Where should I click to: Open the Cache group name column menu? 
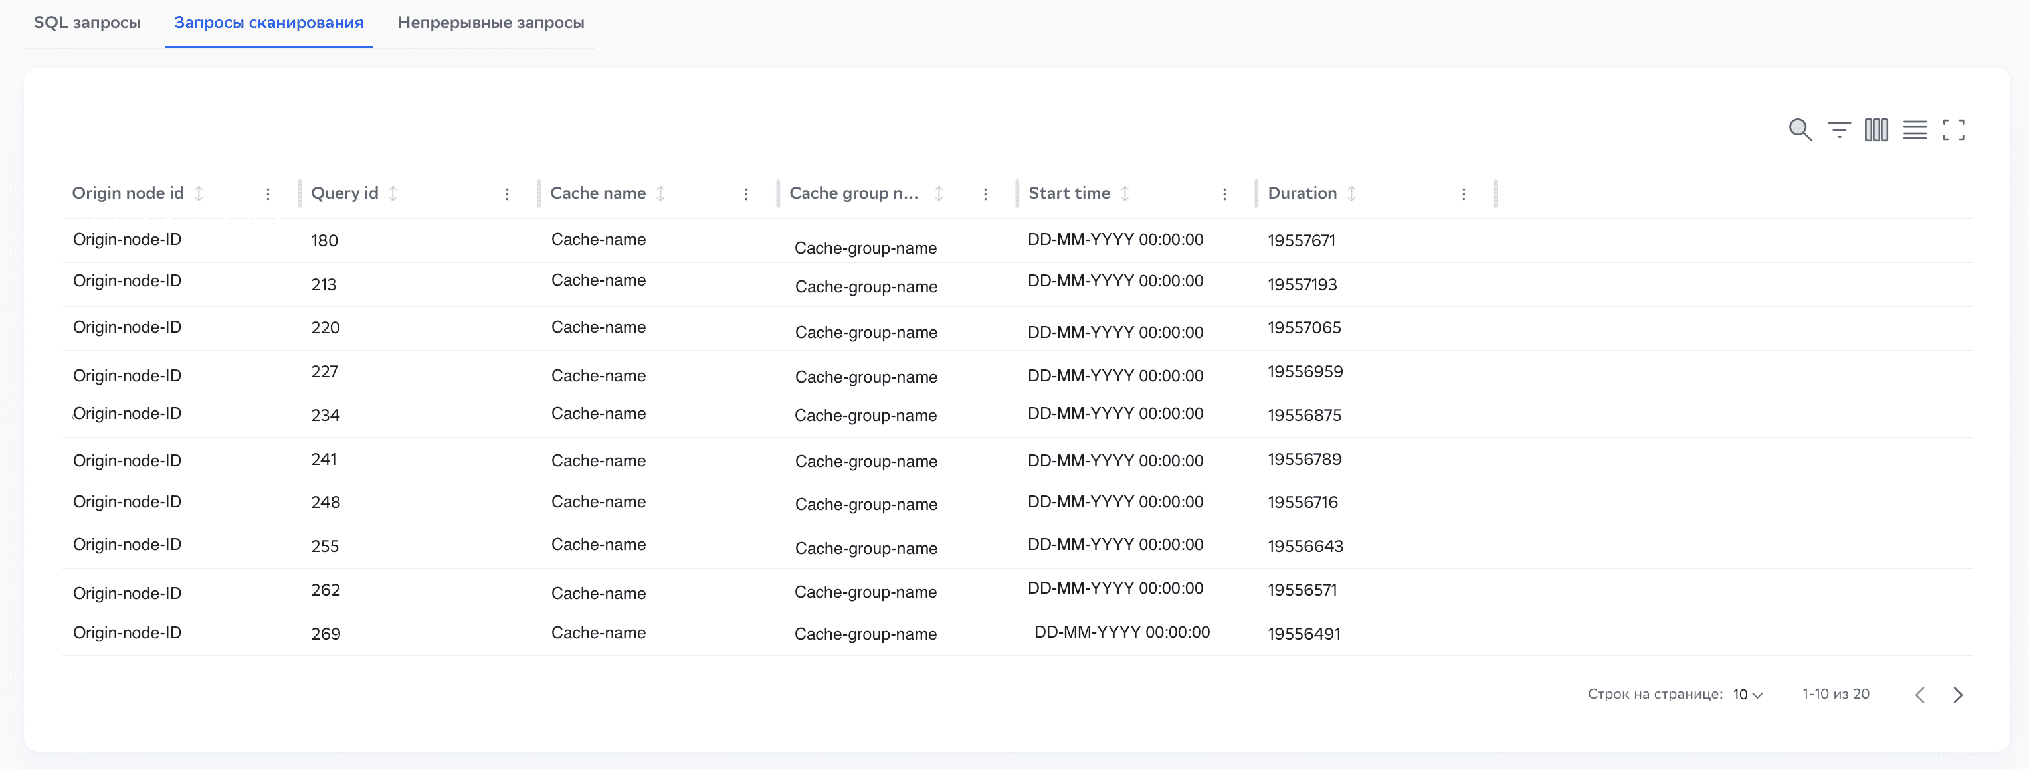(985, 193)
